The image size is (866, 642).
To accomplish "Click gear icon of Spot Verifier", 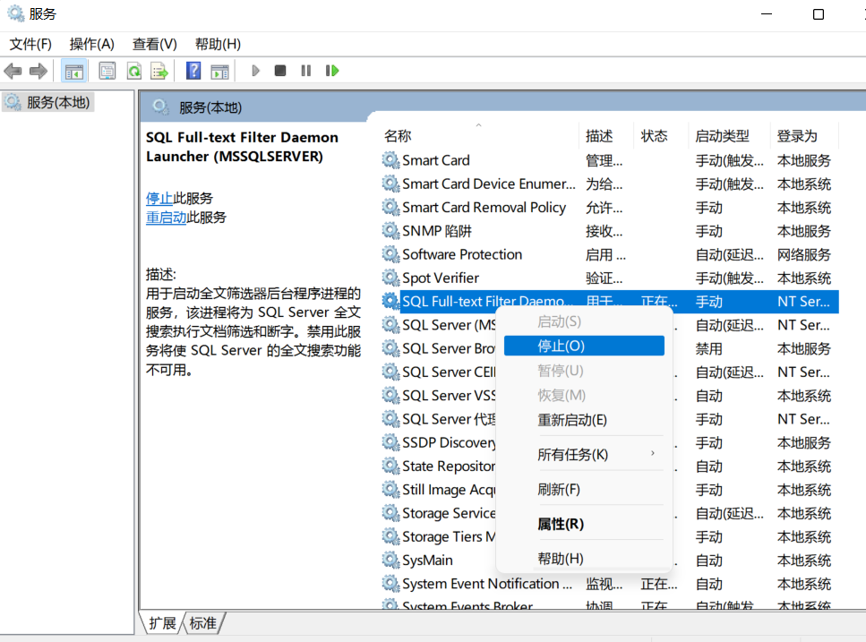I will click(390, 278).
